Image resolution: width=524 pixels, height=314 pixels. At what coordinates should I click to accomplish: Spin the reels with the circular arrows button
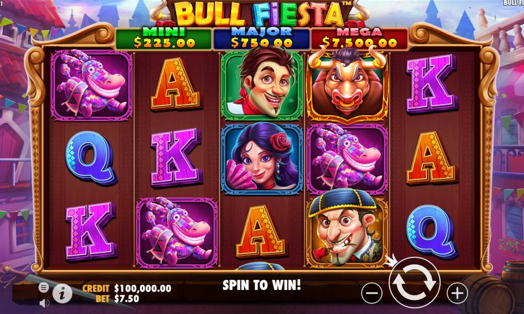tap(414, 283)
